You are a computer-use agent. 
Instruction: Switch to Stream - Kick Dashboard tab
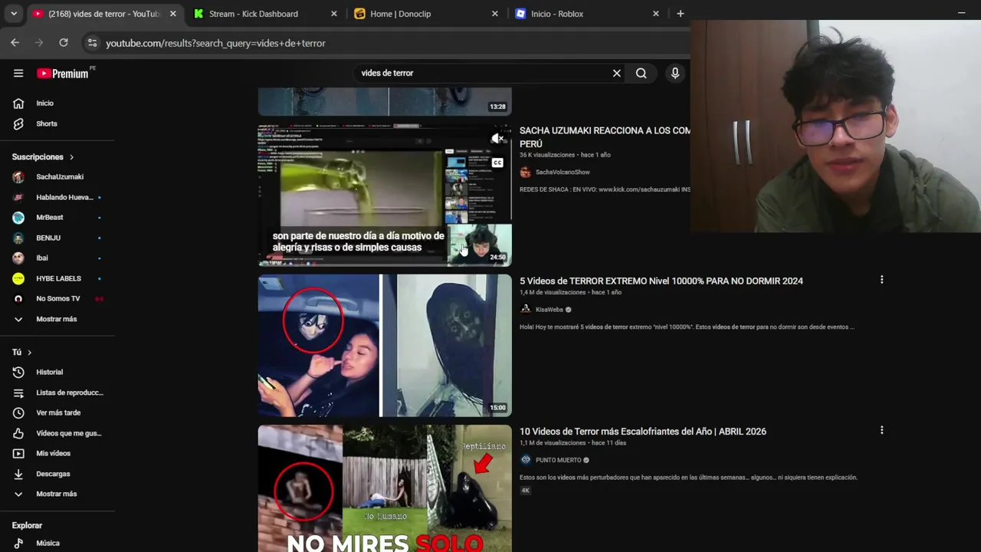click(x=264, y=14)
